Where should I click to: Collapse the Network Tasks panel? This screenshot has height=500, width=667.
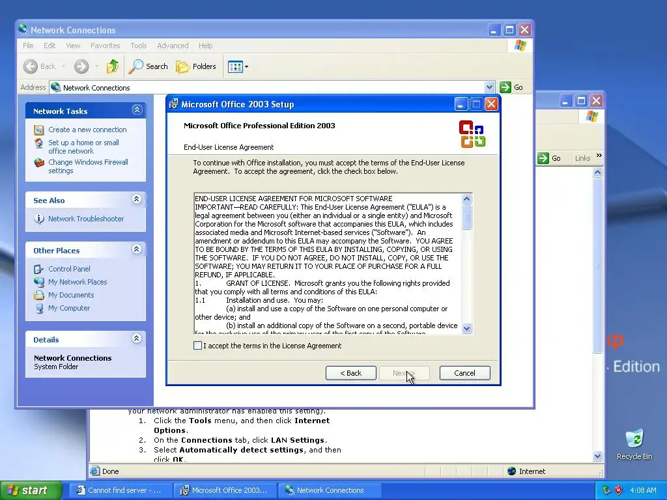tap(137, 110)
